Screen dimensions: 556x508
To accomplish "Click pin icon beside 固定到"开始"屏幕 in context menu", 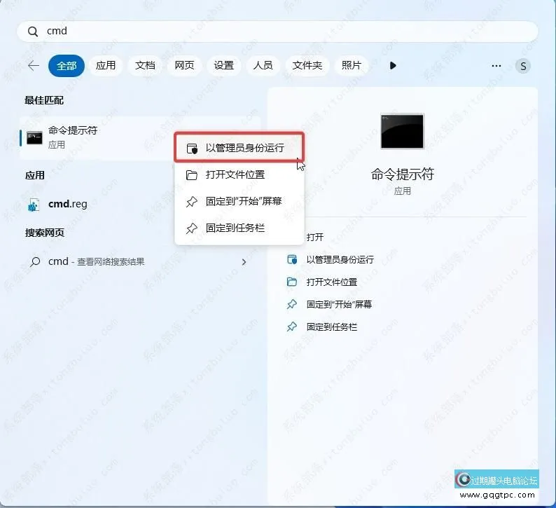I will click(x=192, y=202).
